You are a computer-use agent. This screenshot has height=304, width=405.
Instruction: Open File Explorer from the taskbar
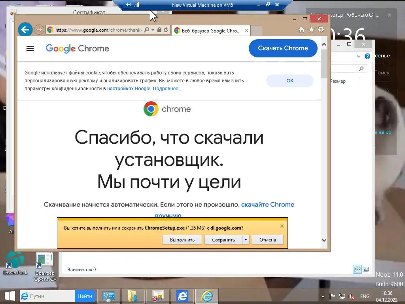click(x=133, y=296)
